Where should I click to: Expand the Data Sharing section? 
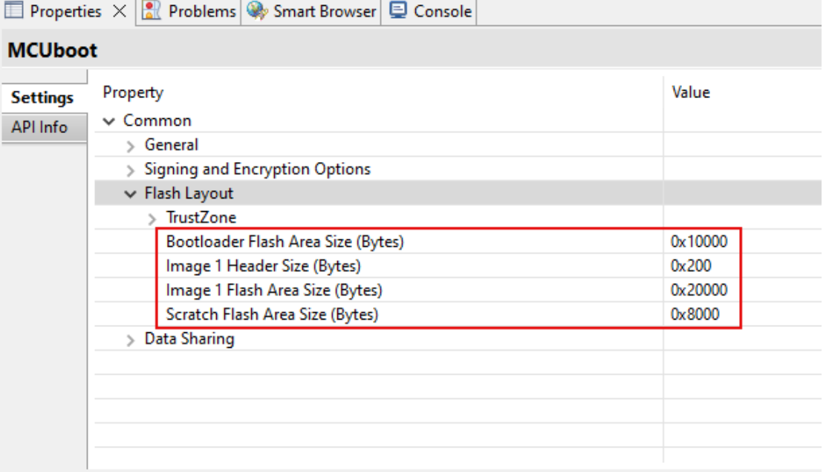[130, 338]
